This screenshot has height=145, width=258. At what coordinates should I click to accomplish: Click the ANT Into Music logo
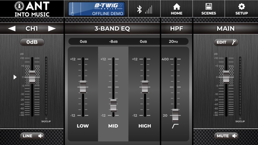(32, 9)
